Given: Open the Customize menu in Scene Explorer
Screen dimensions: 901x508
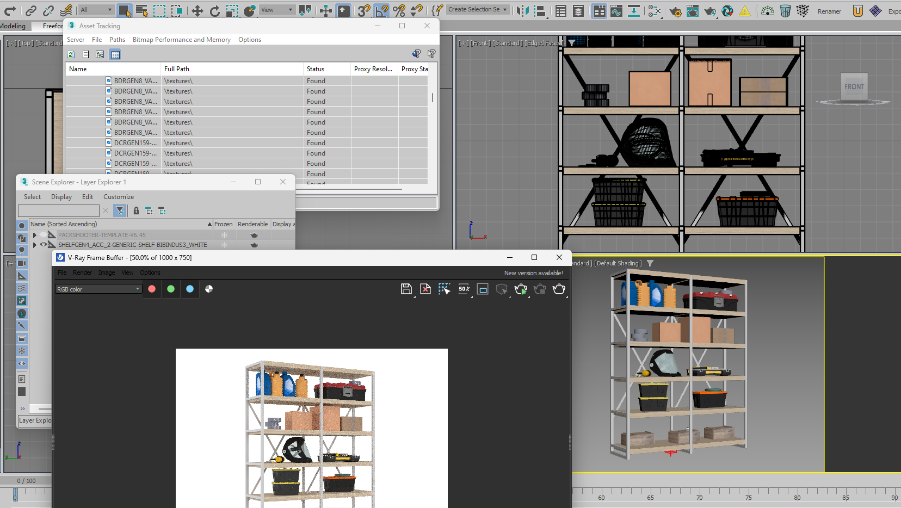Looking at the screenshot, I should 119,197.
